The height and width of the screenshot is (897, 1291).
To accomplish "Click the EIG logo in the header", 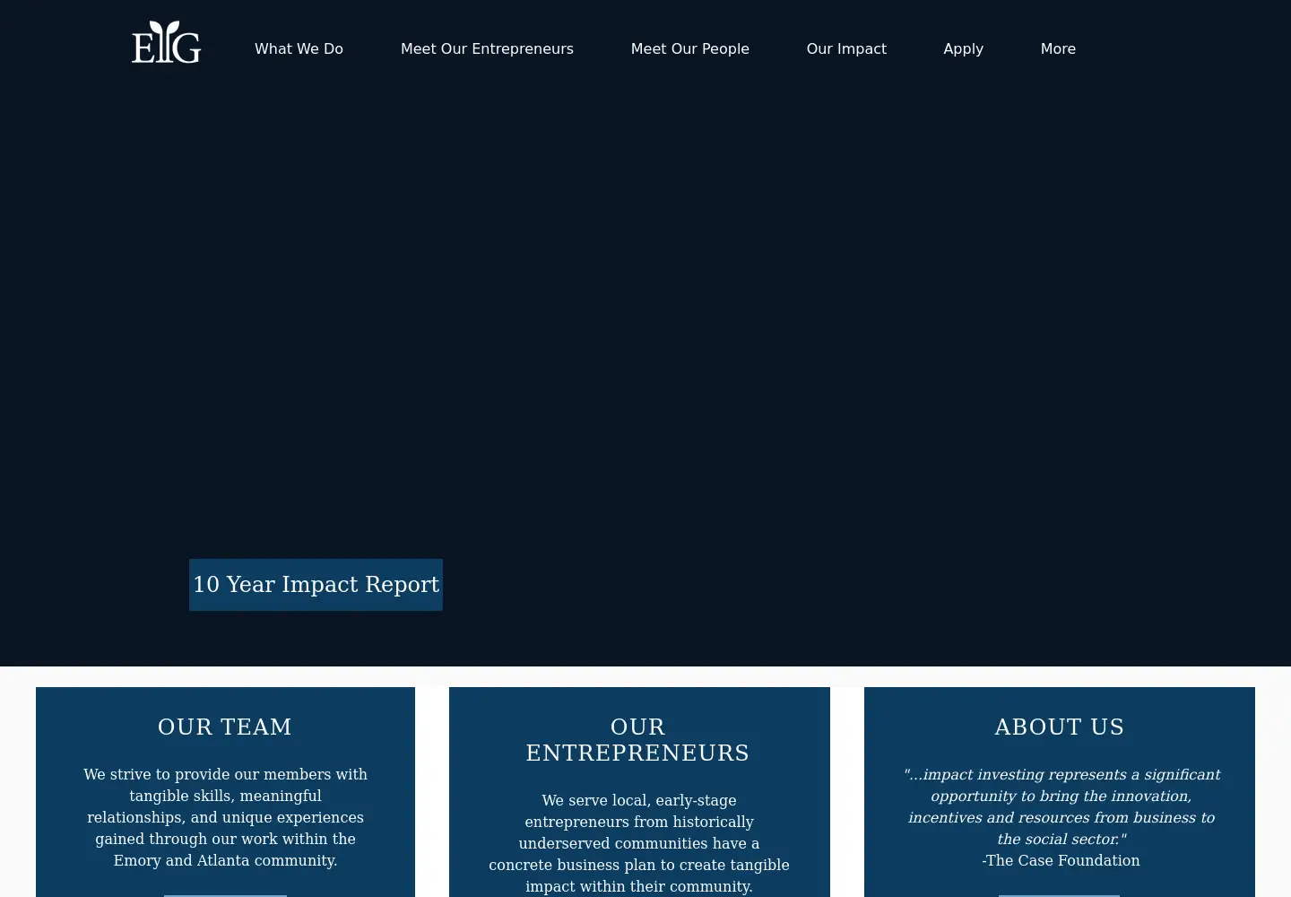I will [167, 42].
